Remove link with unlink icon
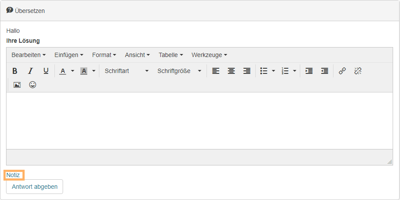Viewport: 400px width, 200px height. [x=358, y=71]
